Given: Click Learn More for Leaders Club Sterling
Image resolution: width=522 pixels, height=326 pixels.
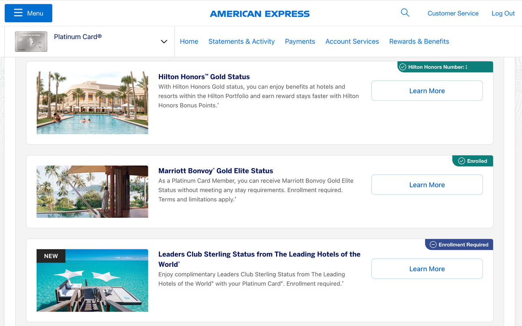Looking at the screenshot, I should [427, 269].
